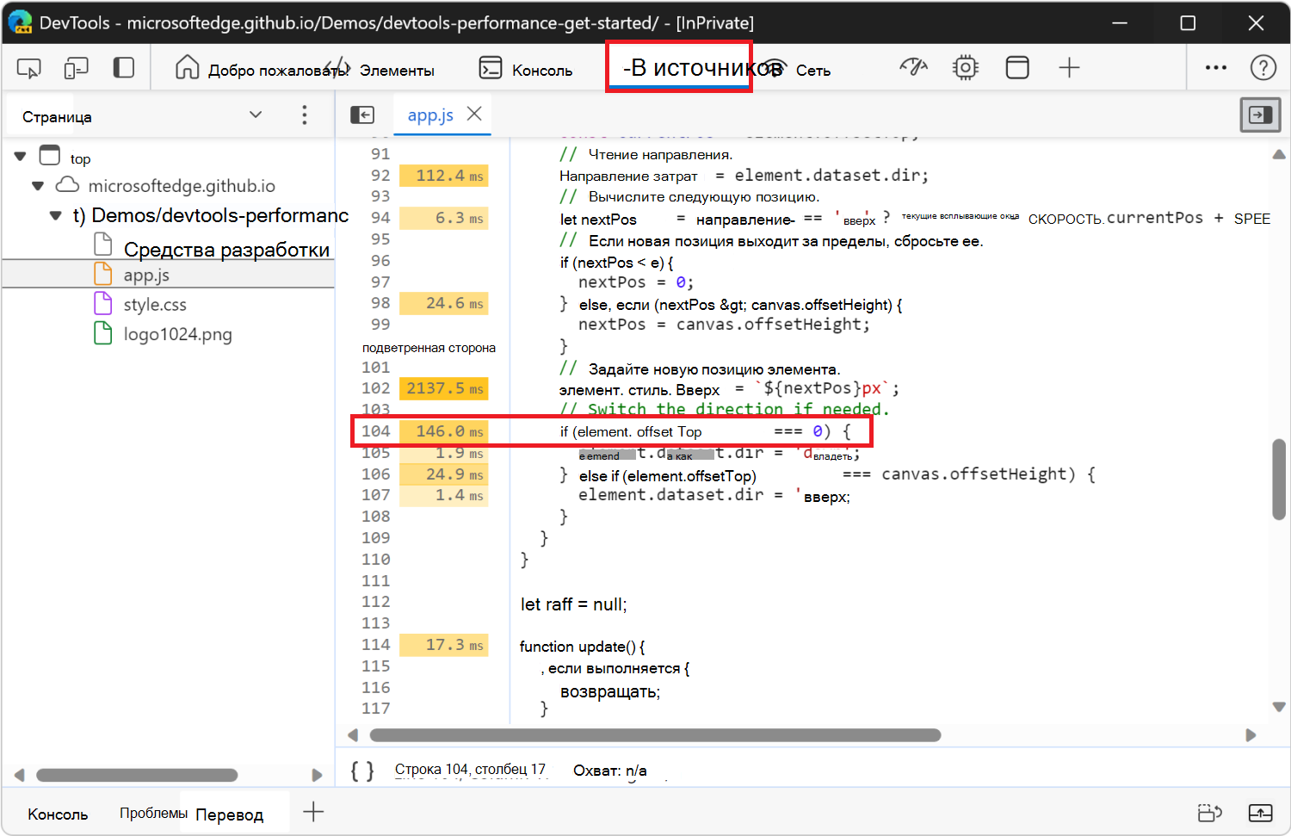Click navigator scroll right arrow

pyautogui.click(x=317, y=775)
